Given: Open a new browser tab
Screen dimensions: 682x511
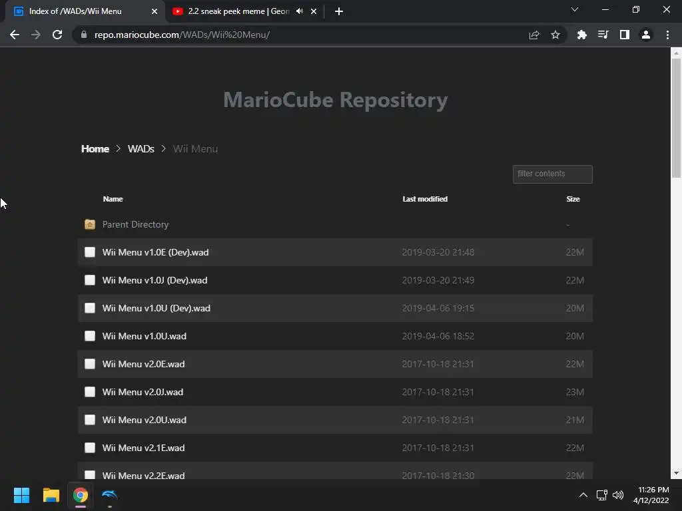Looking at the screenshot, I should [339, 11].
